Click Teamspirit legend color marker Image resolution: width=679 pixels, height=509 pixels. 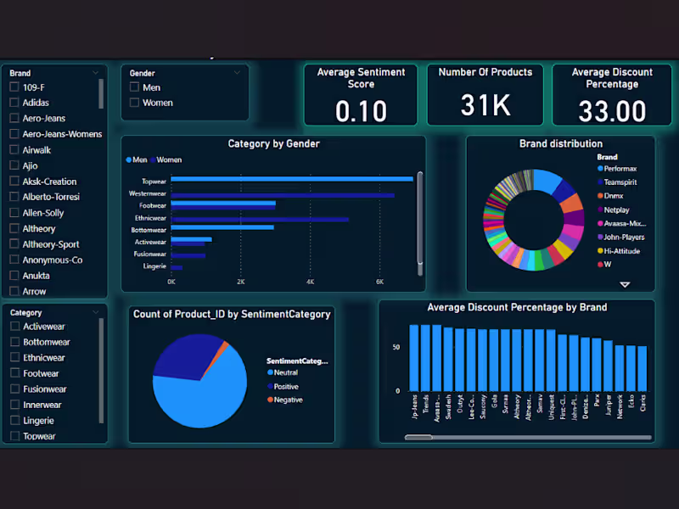tap(600, 182)
